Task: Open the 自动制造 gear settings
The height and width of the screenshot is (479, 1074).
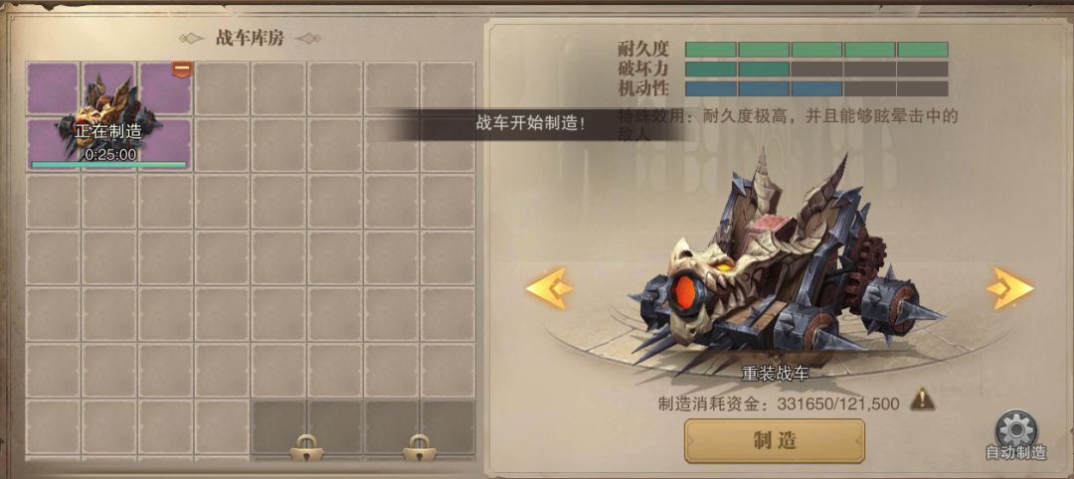Action: click(1016, 429)
